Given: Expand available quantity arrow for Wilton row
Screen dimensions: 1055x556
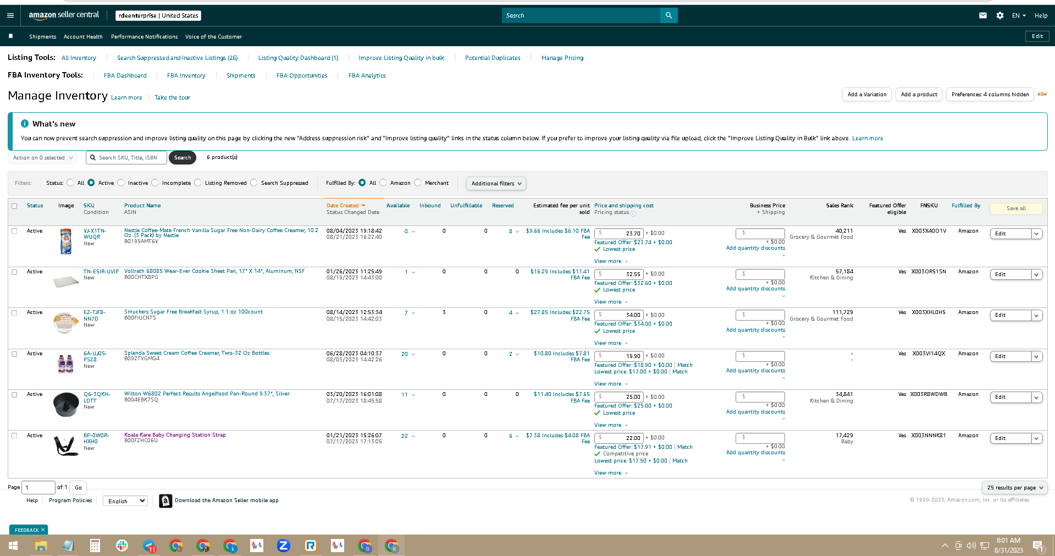Looking at the screenshot, I should point(413,395).
